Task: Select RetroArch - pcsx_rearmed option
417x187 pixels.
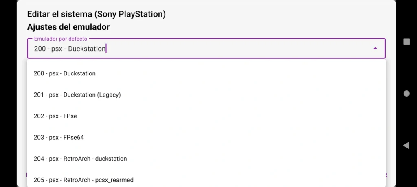Action: click(83, 180)
